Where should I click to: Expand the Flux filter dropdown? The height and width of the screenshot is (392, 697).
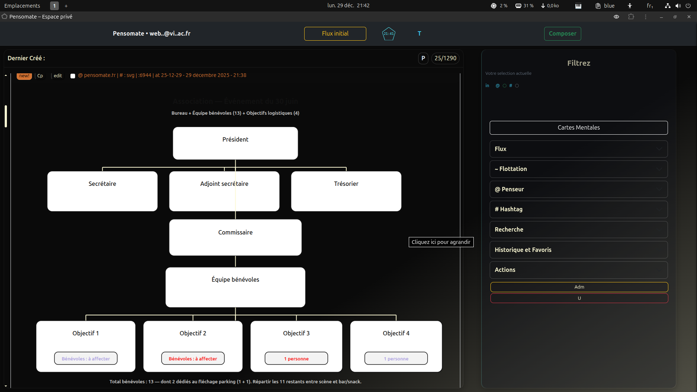[x=579, y=149]
